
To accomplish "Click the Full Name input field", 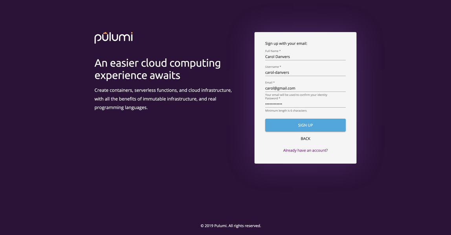I will pyautogui.click(x=305, y=56).
